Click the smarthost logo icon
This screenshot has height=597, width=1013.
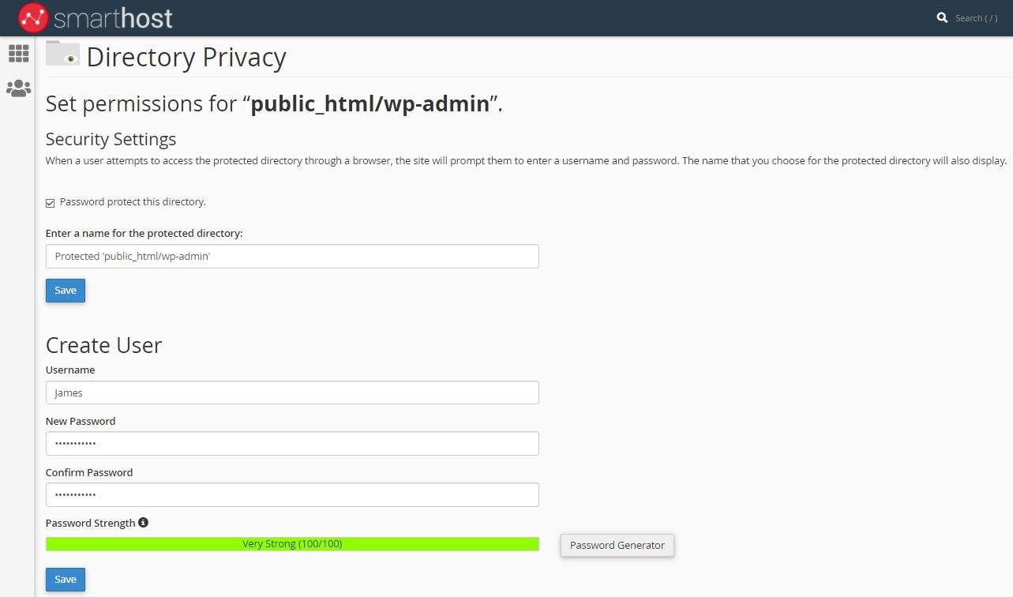tap(33, 17)
